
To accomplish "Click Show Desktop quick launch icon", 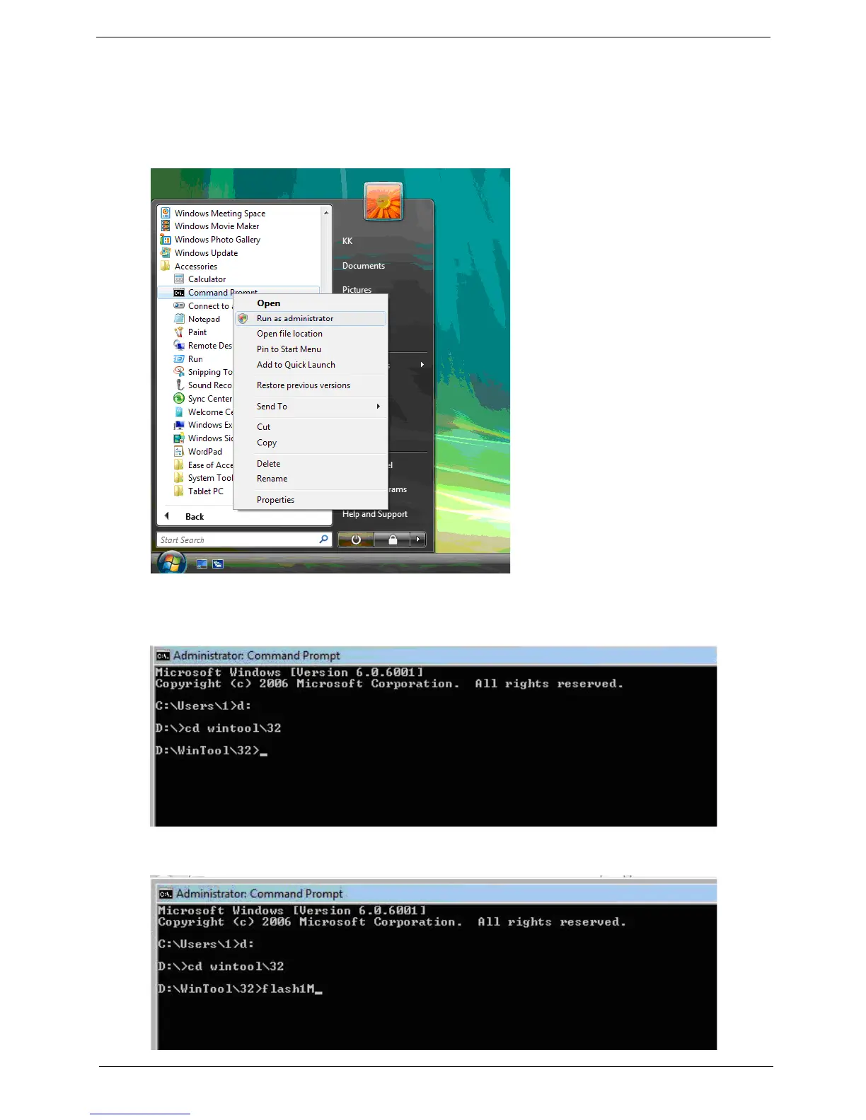I will click(202, 564).
